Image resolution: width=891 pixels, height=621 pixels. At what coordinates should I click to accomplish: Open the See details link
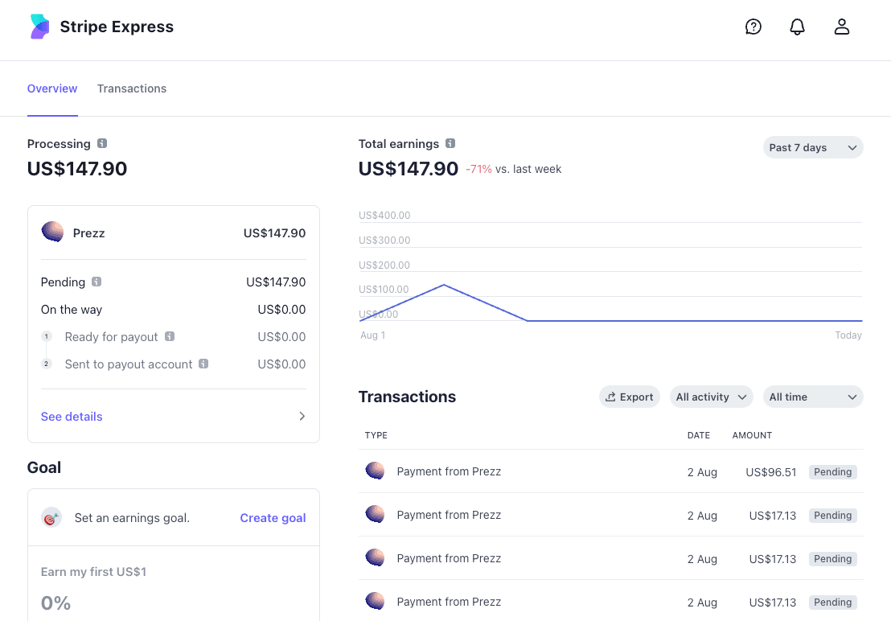click(x=72, y=417)
